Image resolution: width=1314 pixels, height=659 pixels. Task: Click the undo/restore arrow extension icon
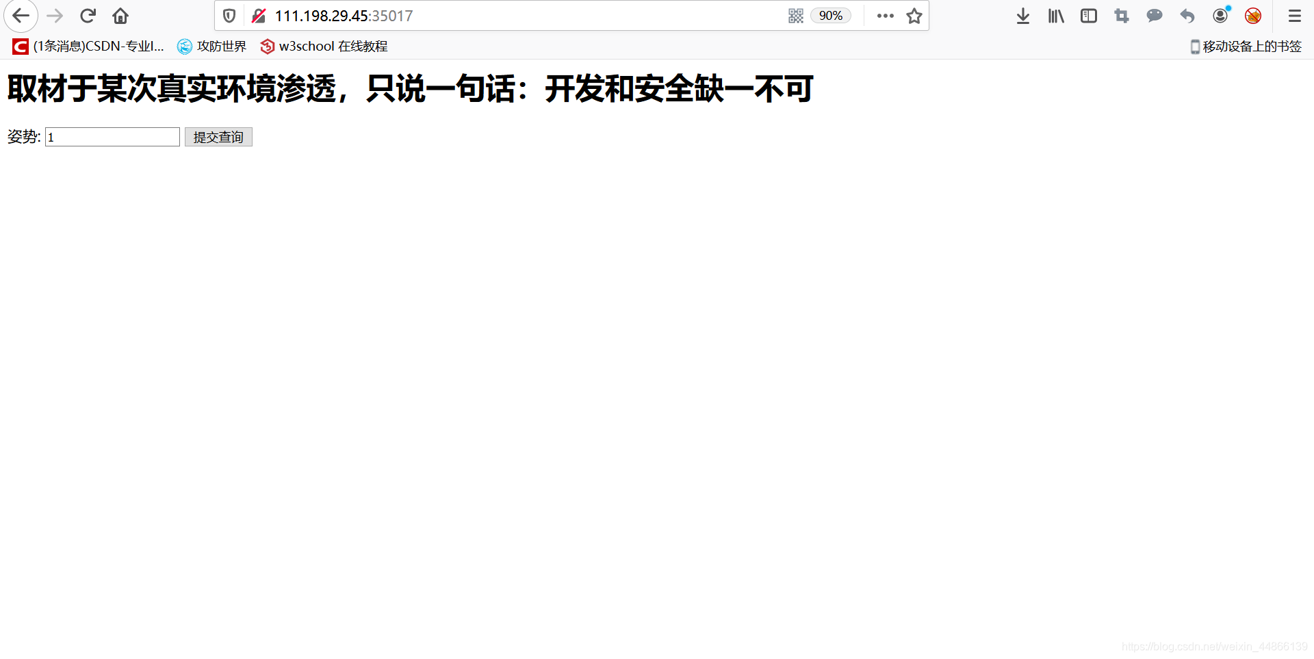(x=1187, y=15)
